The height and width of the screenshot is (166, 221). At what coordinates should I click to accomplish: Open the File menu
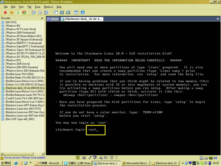coord(6,7)
